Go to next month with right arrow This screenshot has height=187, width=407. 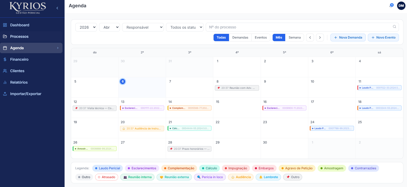coord(320,38)
